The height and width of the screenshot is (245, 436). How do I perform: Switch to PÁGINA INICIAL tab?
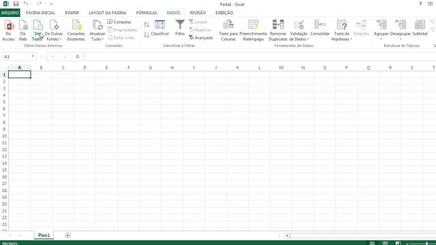coord(40,13)
